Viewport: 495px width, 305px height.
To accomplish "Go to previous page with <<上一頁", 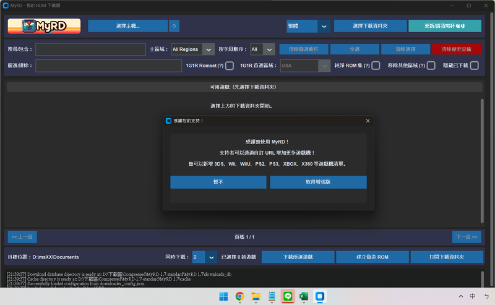I will coord(22,237).
